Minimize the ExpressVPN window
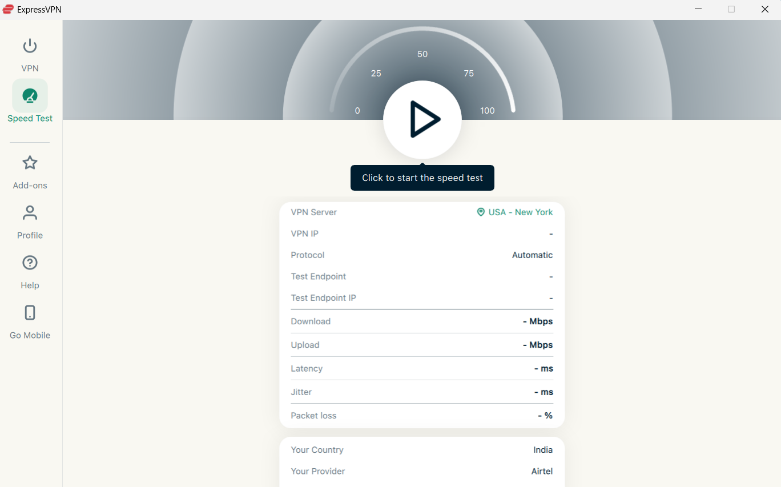781x487 pixels. [698, 9]
